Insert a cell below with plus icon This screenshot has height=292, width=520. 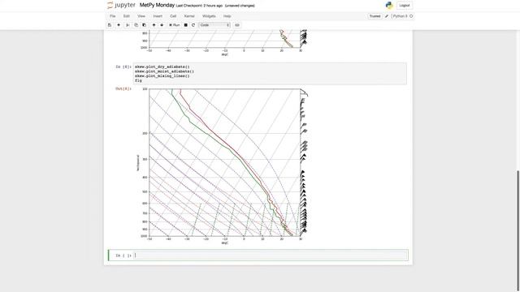pyautogui.click(x=119, y=25)
